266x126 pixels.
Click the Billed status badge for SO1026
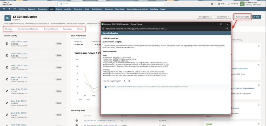pos(58,91)
